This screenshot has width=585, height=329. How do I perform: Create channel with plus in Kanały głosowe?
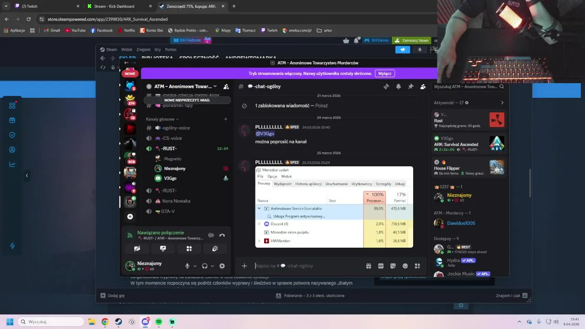225,119
